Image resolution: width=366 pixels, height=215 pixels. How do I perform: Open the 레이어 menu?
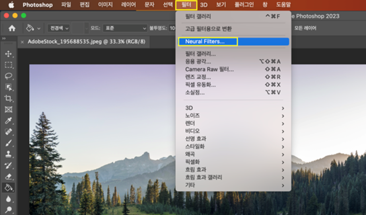pos(128,5)
